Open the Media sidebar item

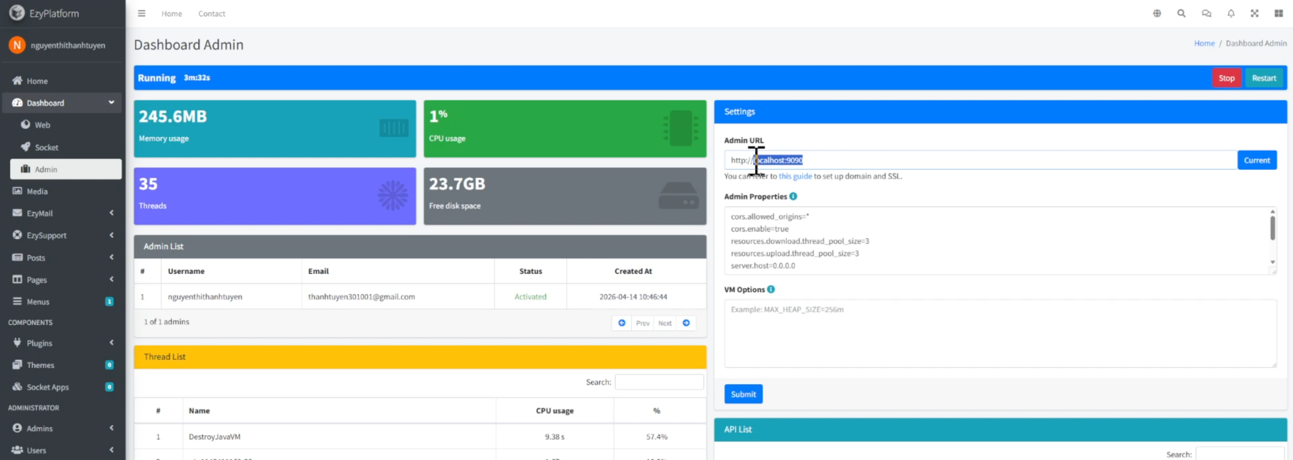37,191
